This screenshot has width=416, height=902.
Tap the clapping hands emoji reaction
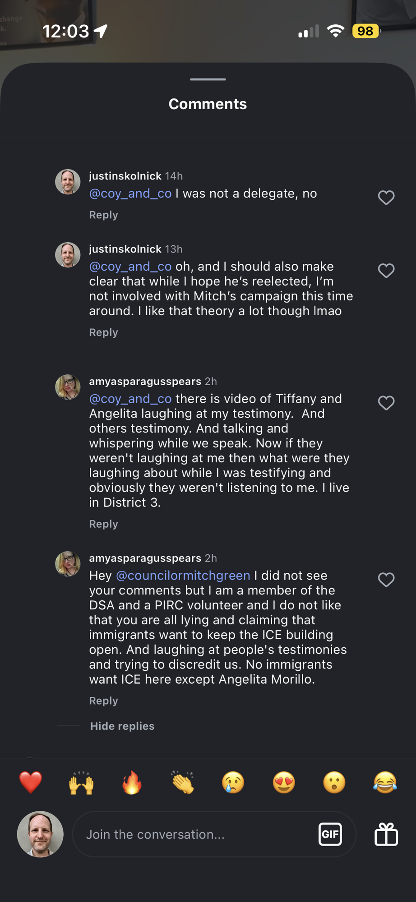coord(183,782)
